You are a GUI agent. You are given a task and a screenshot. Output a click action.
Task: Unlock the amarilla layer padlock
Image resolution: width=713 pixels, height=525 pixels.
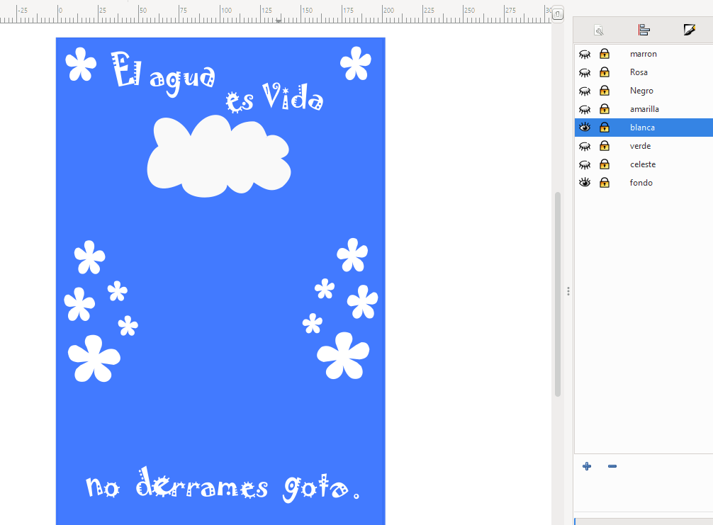point(605,108)
